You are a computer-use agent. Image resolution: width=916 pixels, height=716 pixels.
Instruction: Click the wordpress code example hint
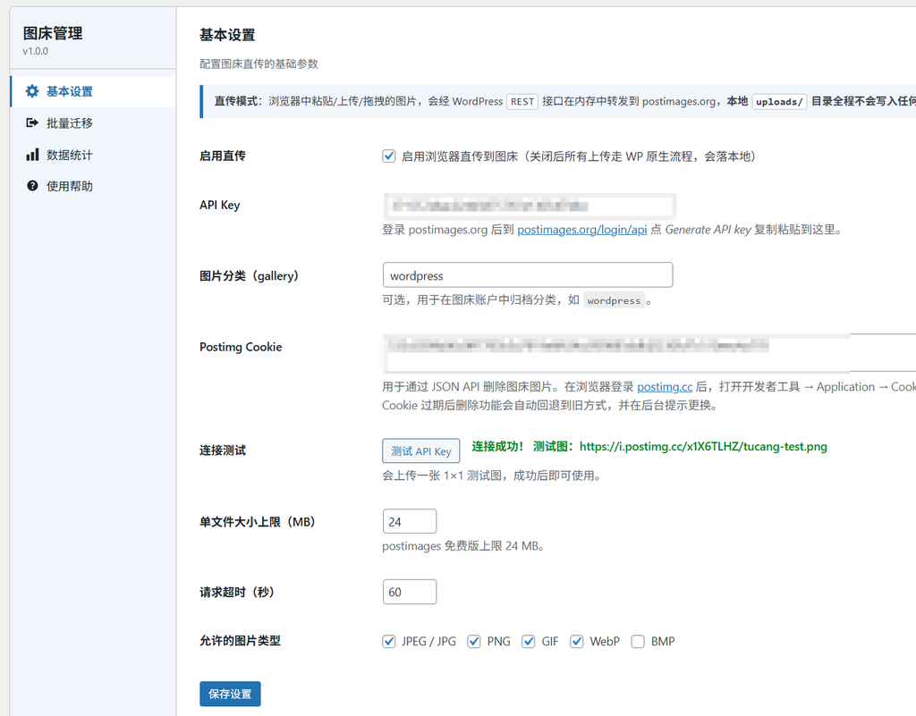[x=614, y=300]
